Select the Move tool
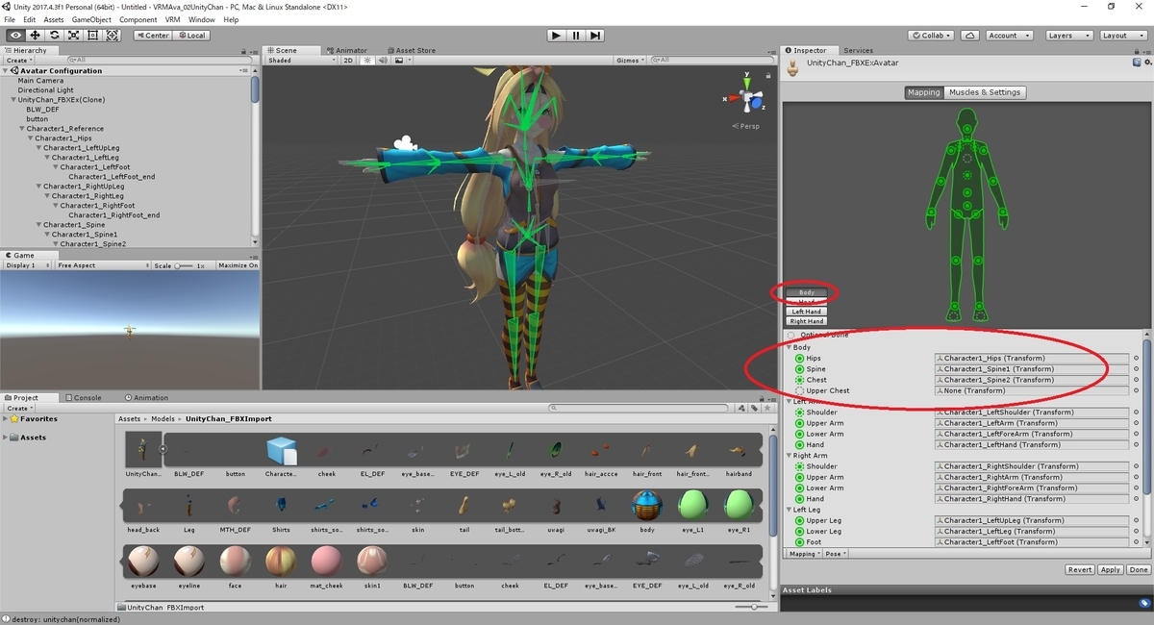This screenshot has width=1154, height=625. click(x=35, y=36)
